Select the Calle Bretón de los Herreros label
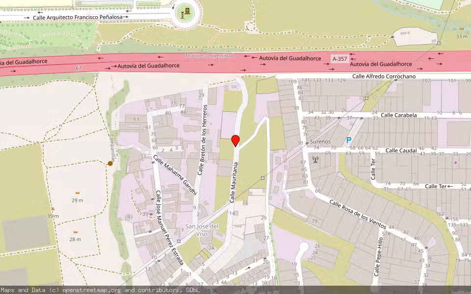Image resolution: width=471 pixels, height=294 pixels. [203, 140]
